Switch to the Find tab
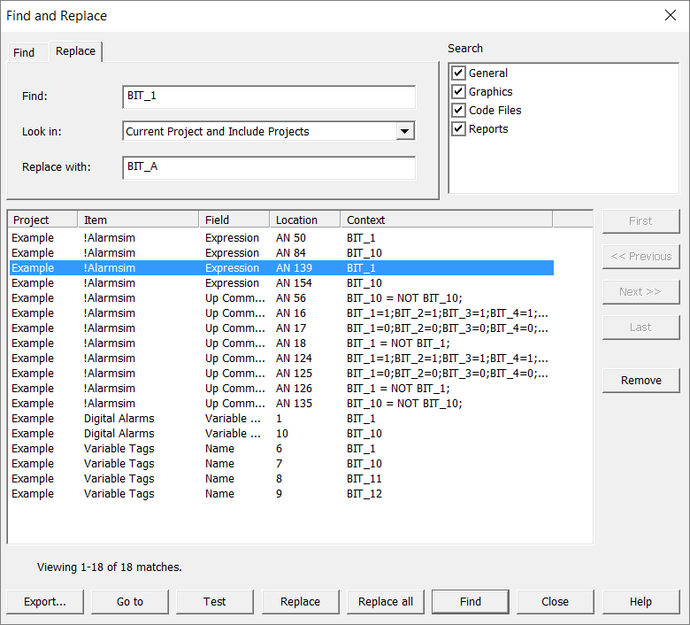 click(24, 52)
